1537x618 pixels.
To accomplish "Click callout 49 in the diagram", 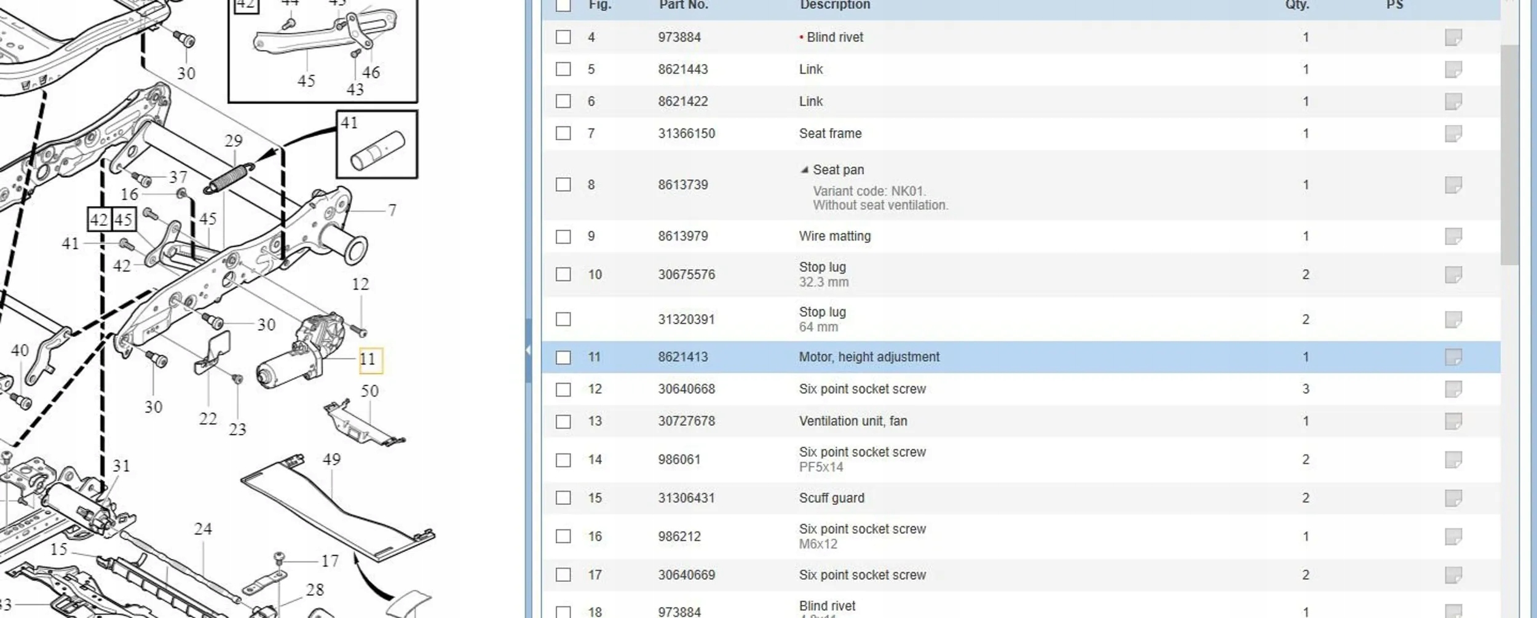I will coord(331,459).
